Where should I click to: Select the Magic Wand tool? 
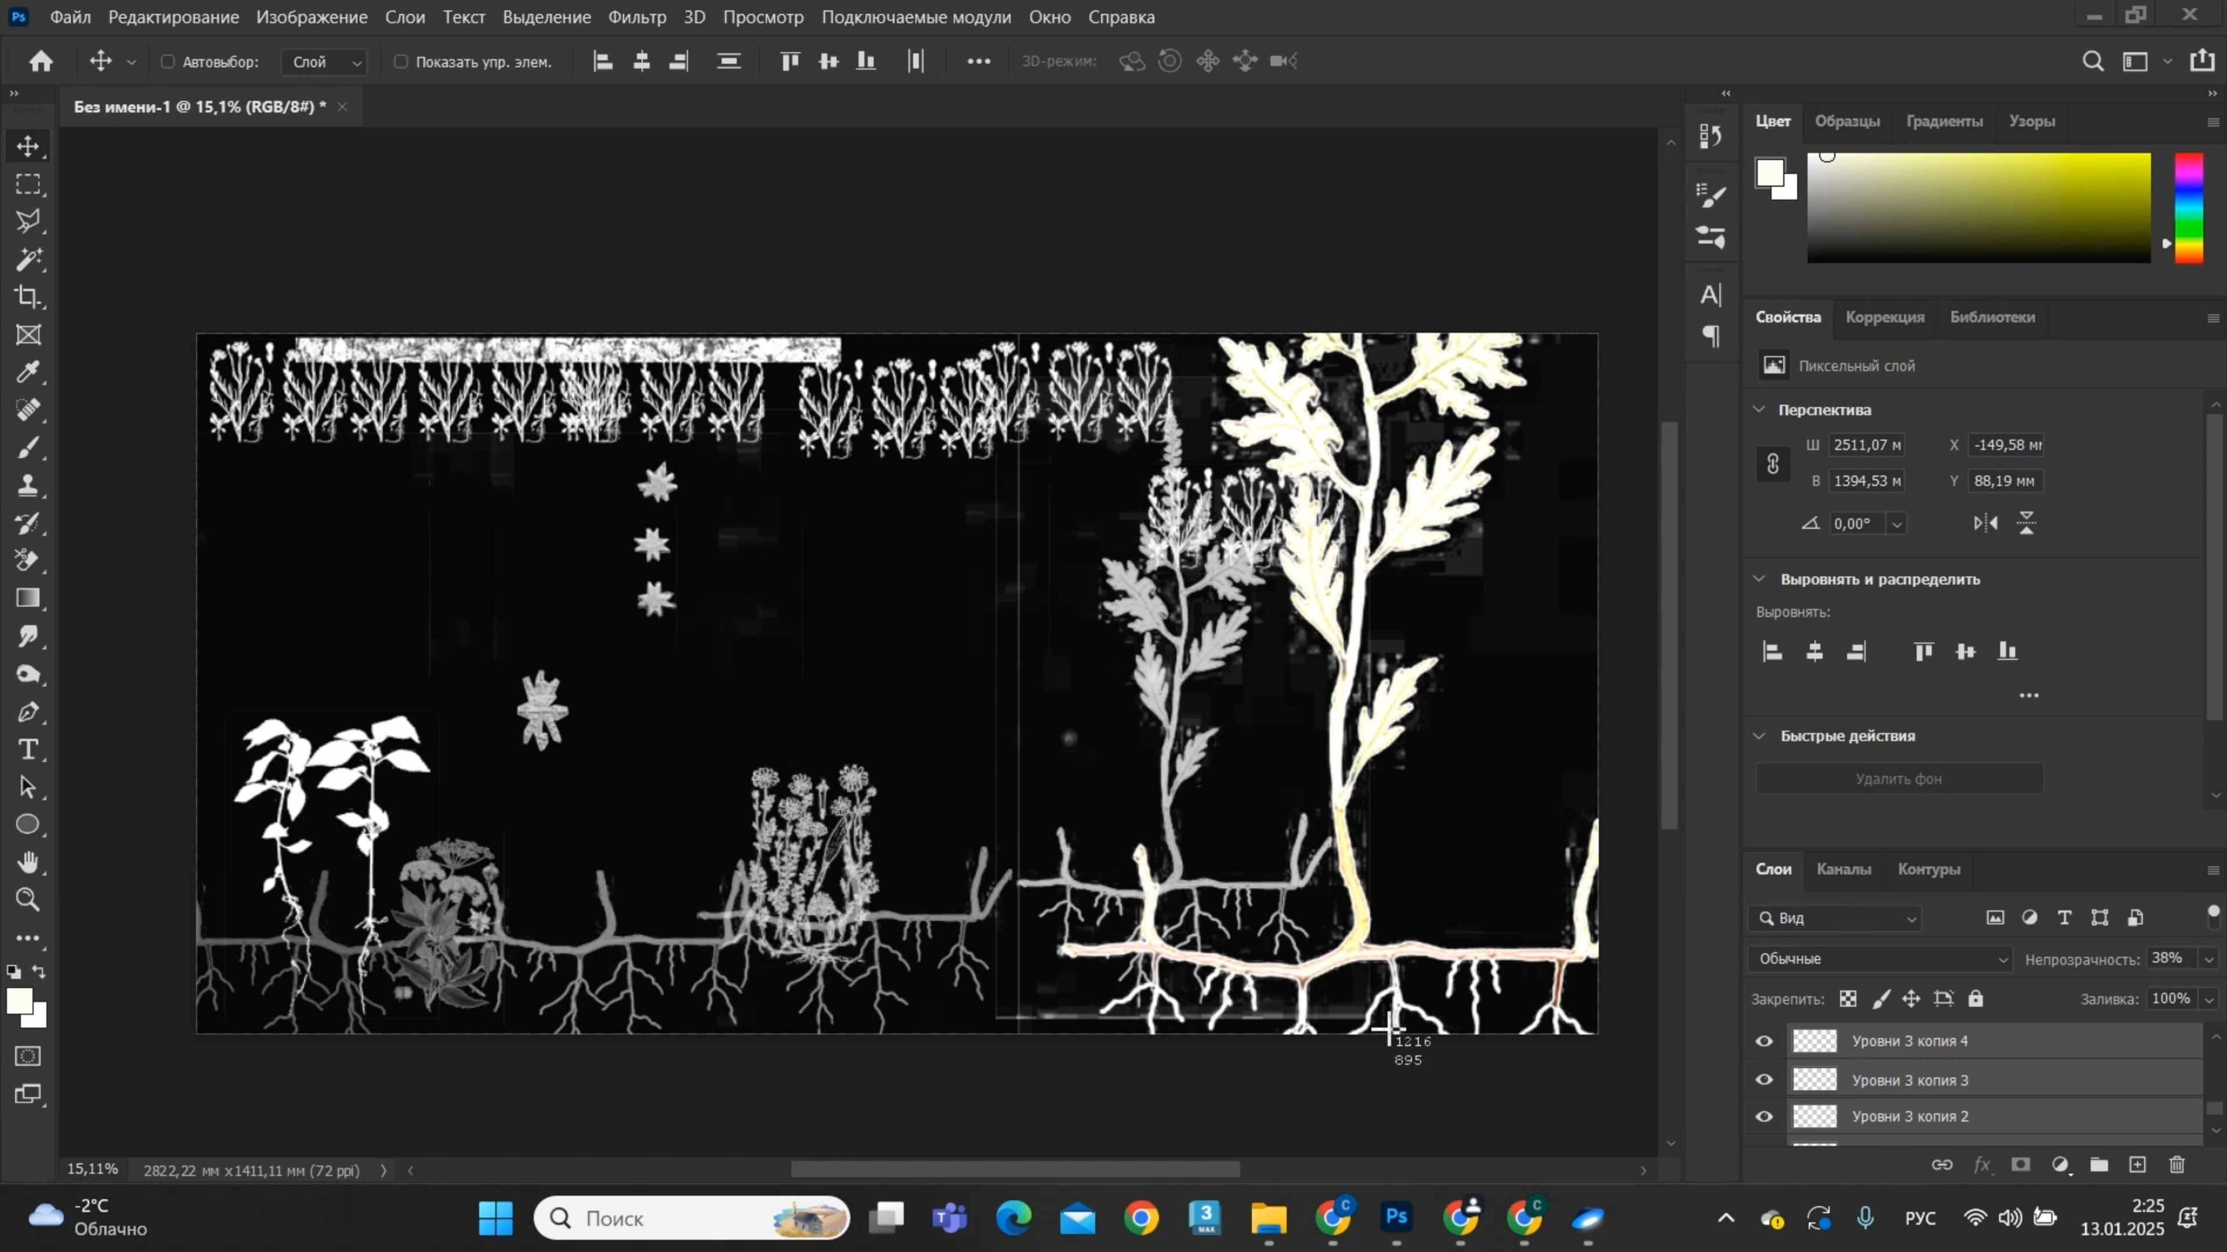tap(28, 259)
